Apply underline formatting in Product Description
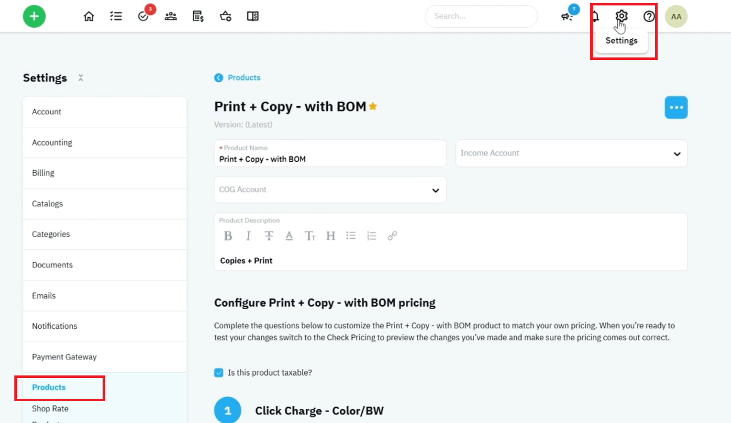This screenshot has width=731, height=423. 289,236
